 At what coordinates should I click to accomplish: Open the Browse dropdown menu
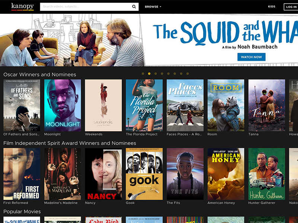pos(153,7)
